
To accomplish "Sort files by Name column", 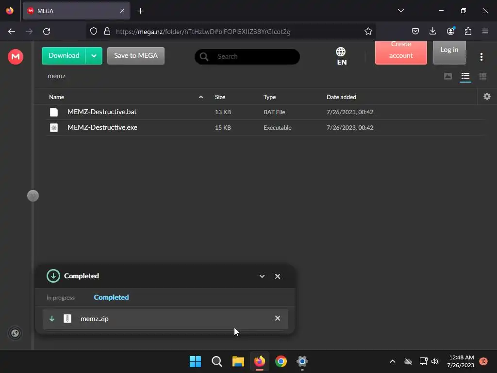I will tap(56, 97).
